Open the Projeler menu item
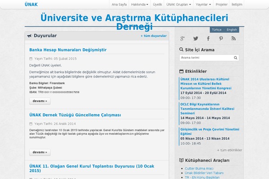 [221, 4]
